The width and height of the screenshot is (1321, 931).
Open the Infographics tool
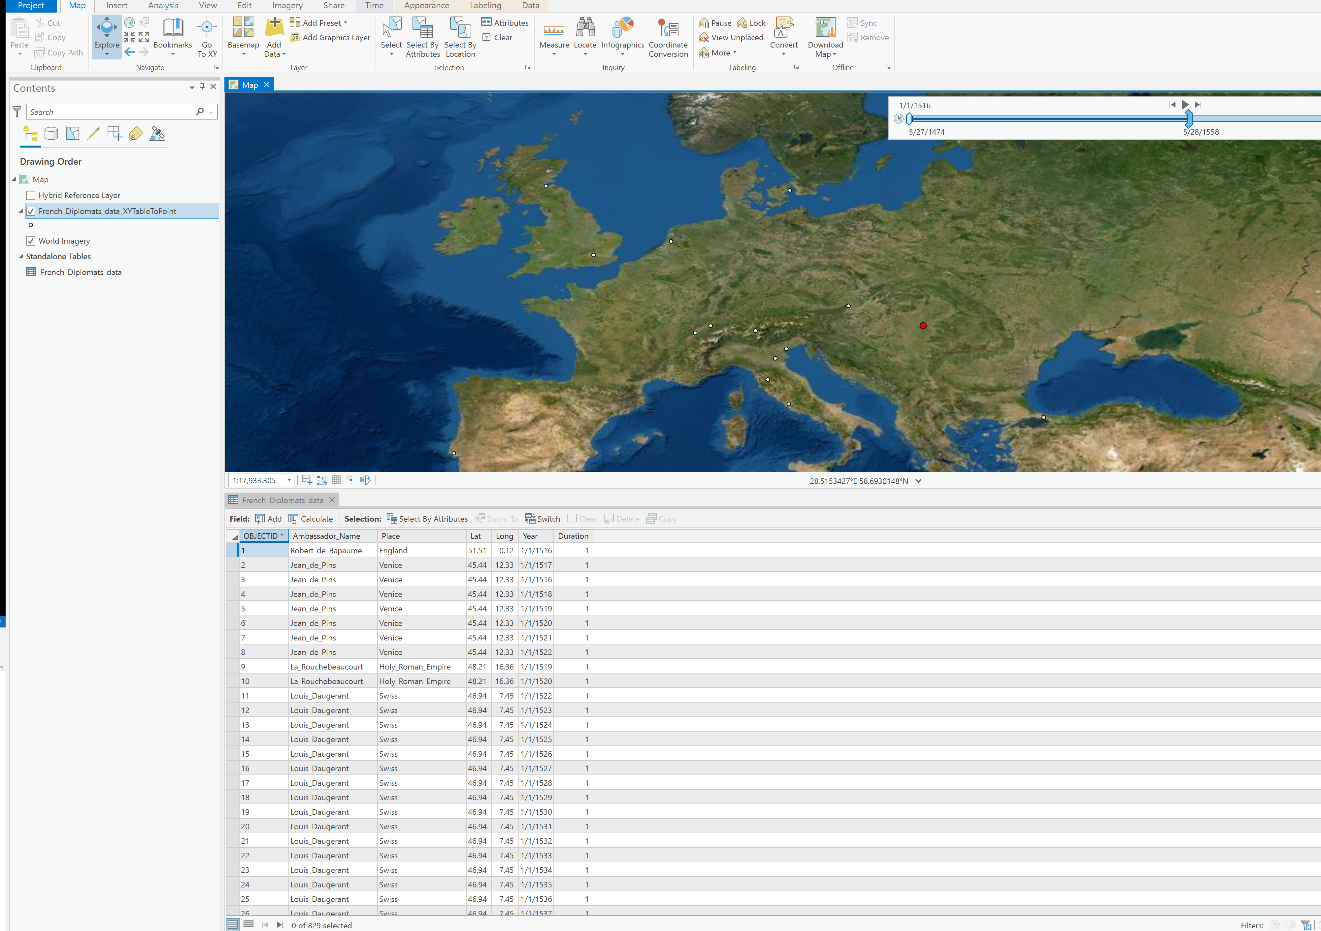pos(622,36)
